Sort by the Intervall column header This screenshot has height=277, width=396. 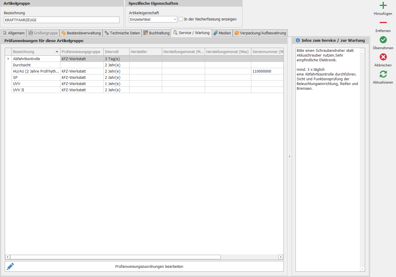[116, 52]
